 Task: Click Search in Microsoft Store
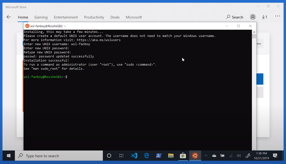[235, 17]
